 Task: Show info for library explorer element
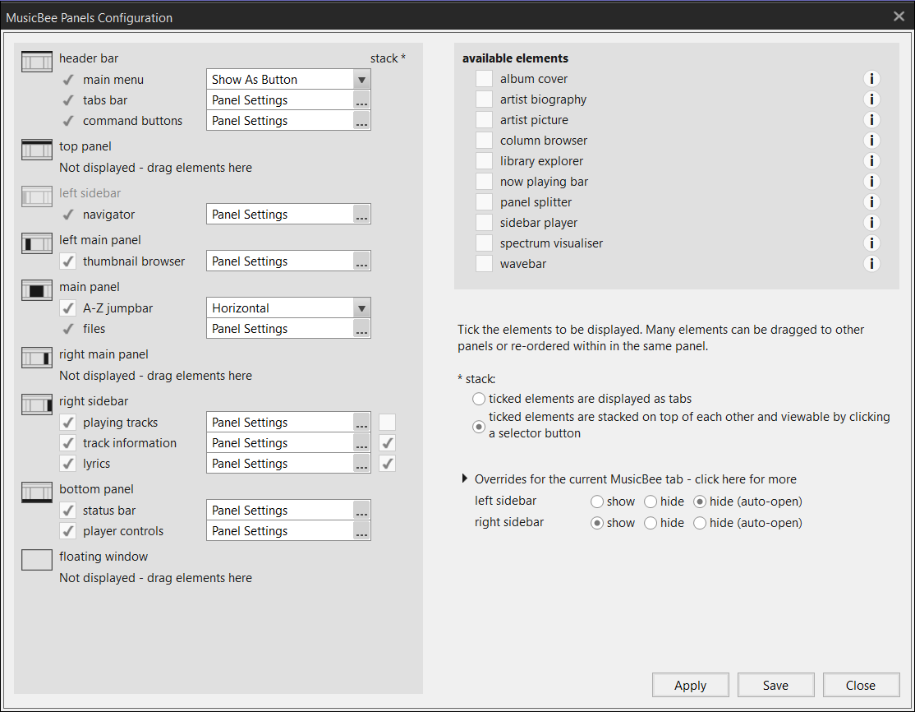pyautogui.click(x=871, y=160)
